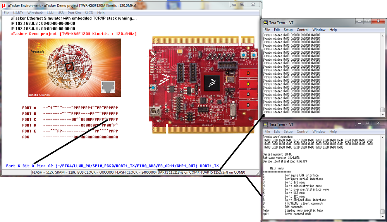The image size is (387, 222).
Task: Open File menu in lower Tera Term window
Action: tap(267, 131)
